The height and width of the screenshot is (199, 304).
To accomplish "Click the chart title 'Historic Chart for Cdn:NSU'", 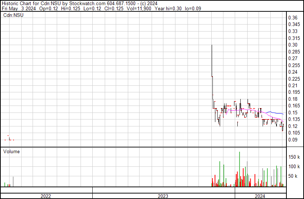I will pyautogui.click(x=31, y=3).
